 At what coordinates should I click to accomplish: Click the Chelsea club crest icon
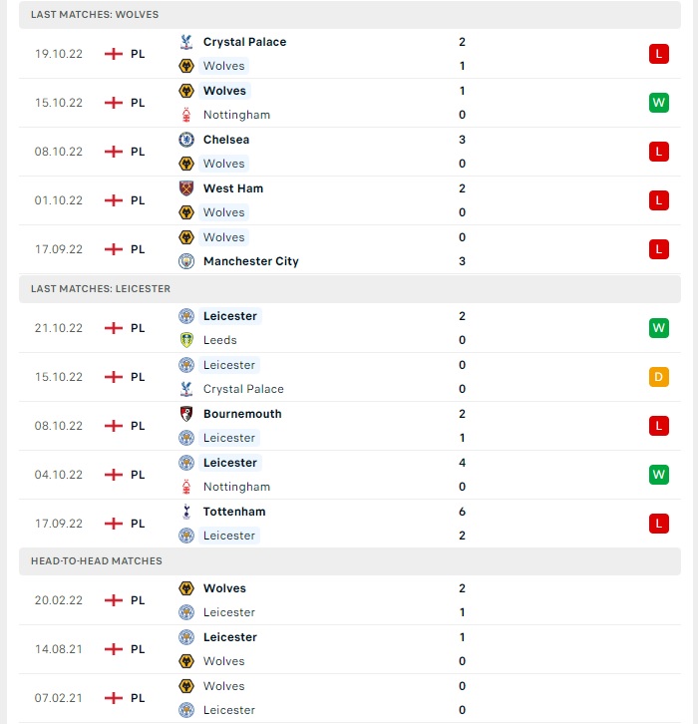(x=186, y=140)
